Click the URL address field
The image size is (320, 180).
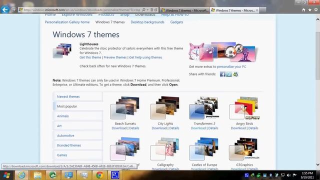pyautogui.click(x=81, y=10)
